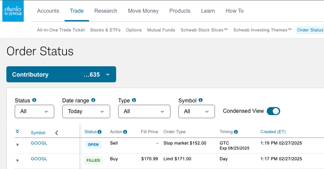Open the Status filter dropdown
Image resolution: width=324 pixels, height=169 pixels.
(x=34, y=112)
